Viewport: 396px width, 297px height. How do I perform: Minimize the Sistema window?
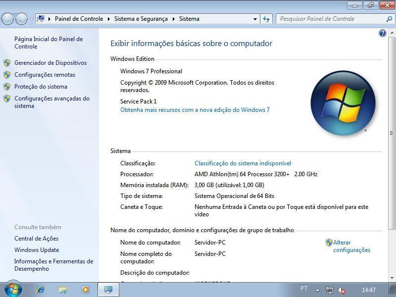(x=355, y=5)
